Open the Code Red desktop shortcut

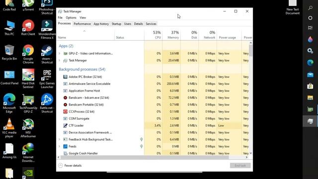point(9,5)
